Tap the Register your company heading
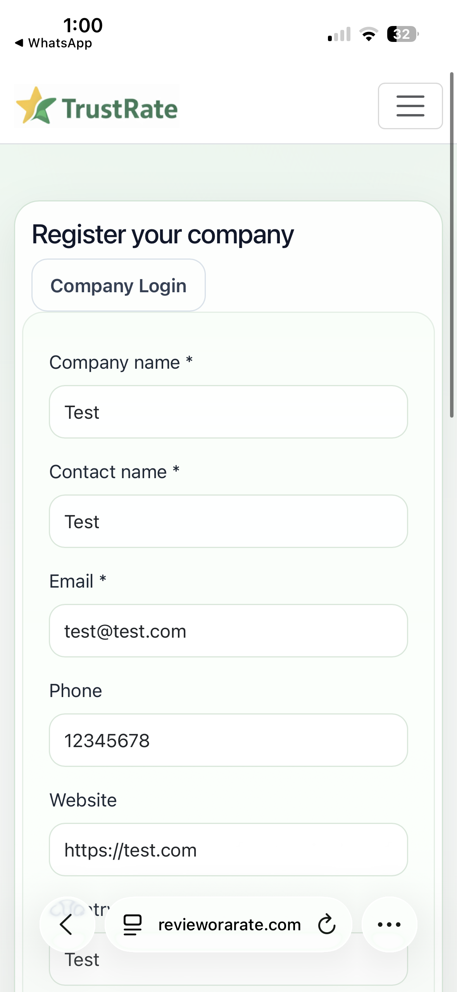The image size is (457, 992). (x=163, y=234)
